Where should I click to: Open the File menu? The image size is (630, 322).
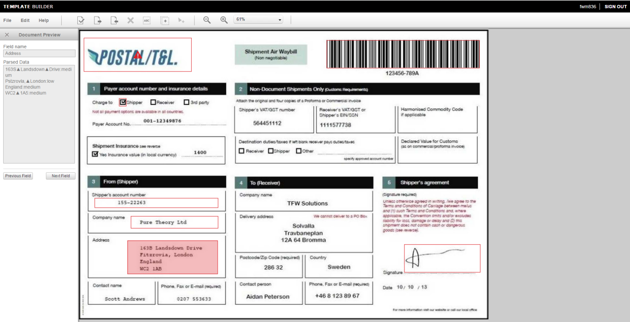pos(7,20)
